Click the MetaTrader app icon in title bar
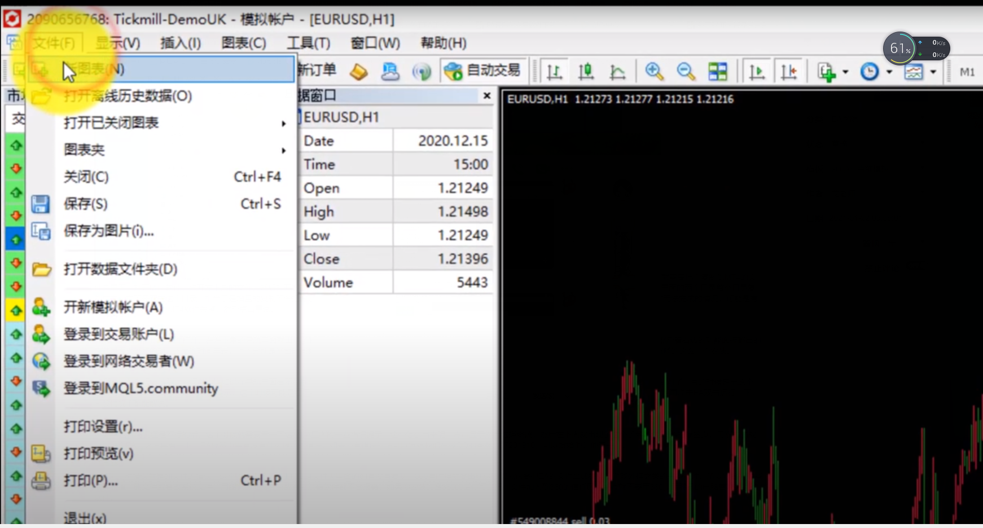The height and width of the screenshot is (528, 983). 12,19
